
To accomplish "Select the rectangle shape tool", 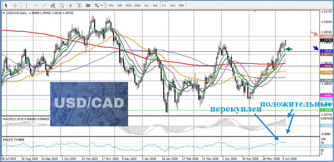I will pos(88,5).
